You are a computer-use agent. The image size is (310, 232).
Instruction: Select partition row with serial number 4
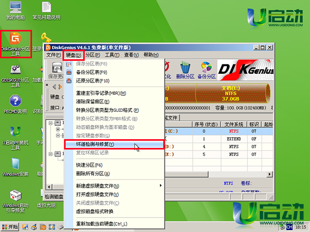[219, 146]
